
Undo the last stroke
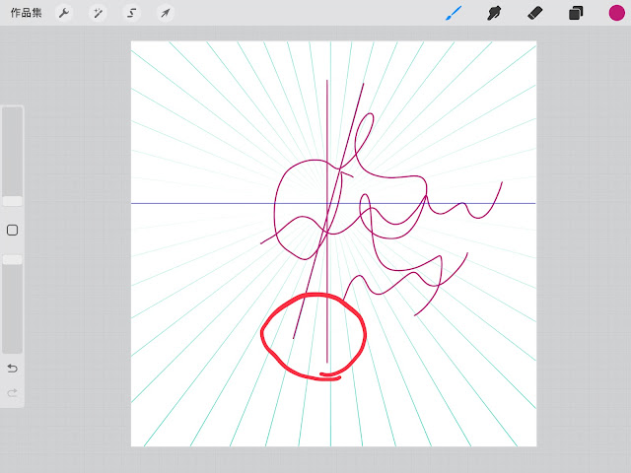click(x=13, y=368)
